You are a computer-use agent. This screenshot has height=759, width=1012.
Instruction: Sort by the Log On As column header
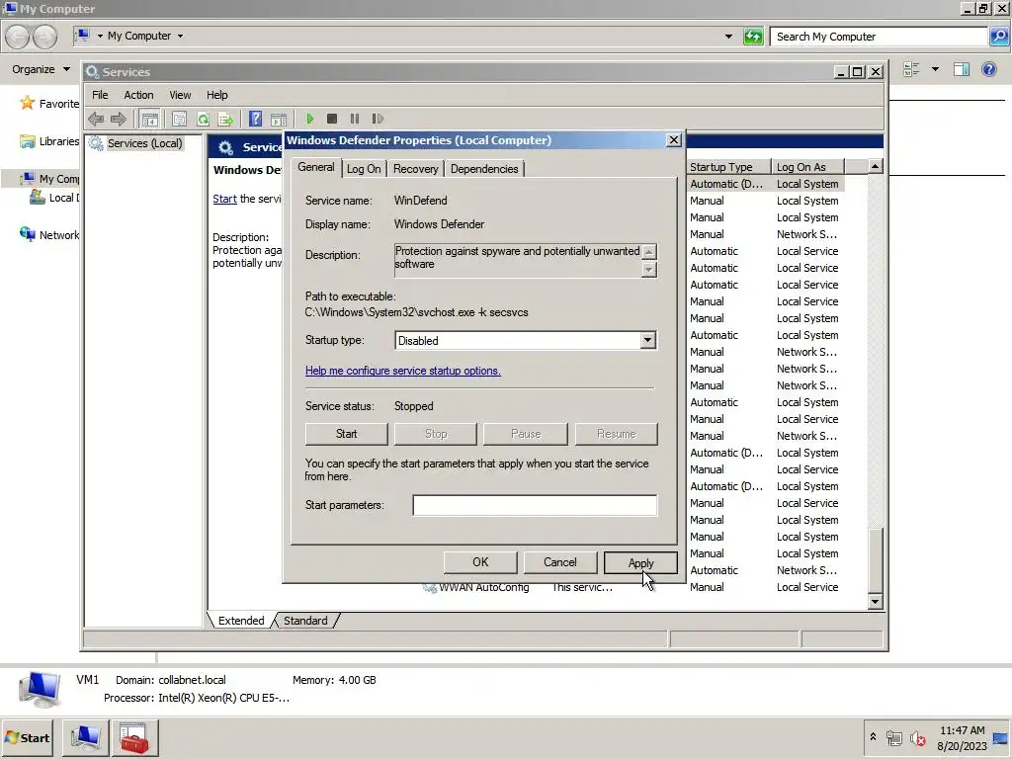[x=809, y=166]
